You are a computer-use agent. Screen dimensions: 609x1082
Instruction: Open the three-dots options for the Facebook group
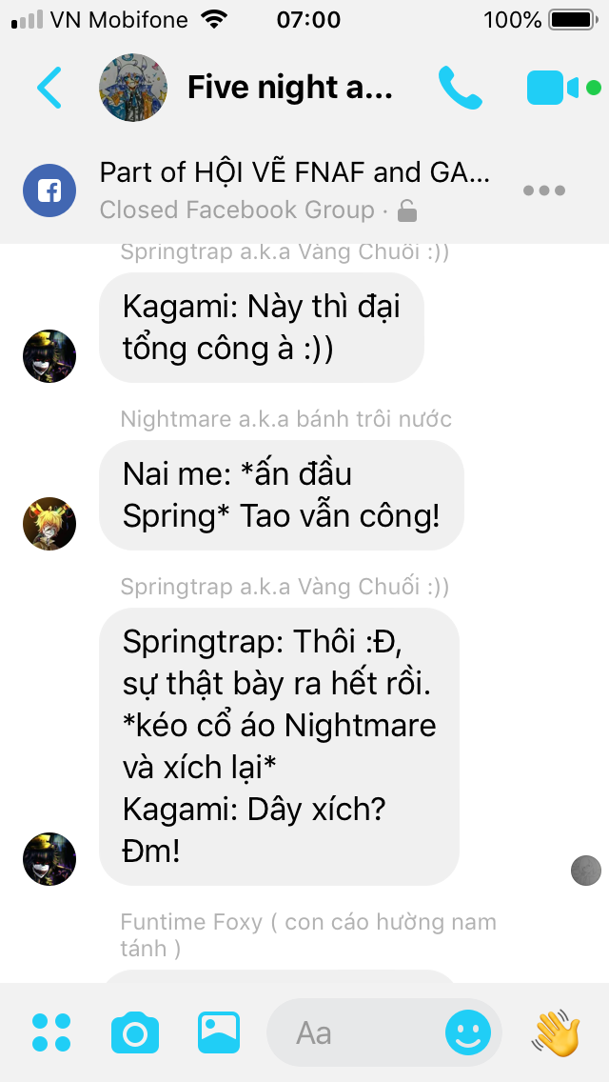(544, 190)
